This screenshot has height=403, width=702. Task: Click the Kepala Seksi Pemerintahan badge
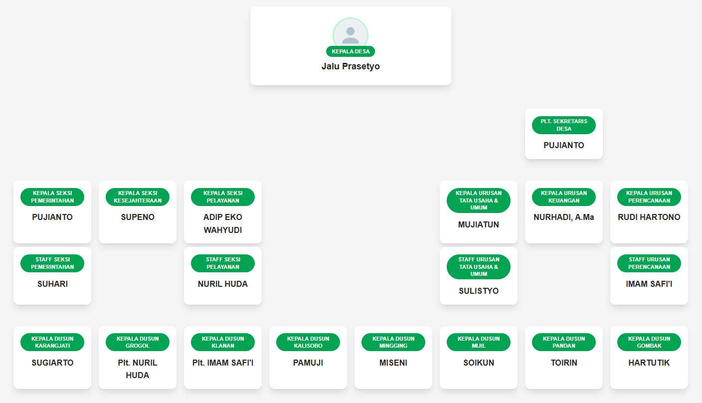(x=52, y=197)
